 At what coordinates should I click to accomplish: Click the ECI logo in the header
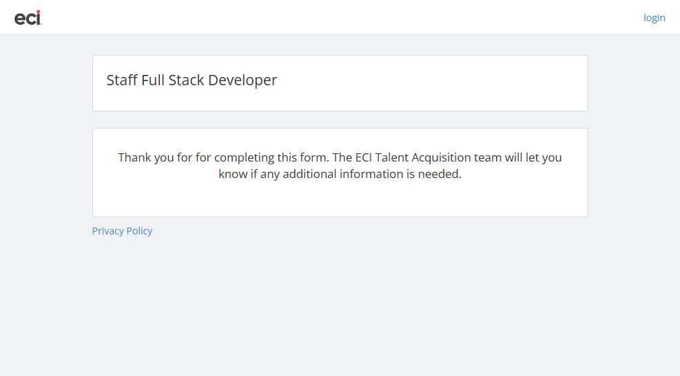(28, 18)
